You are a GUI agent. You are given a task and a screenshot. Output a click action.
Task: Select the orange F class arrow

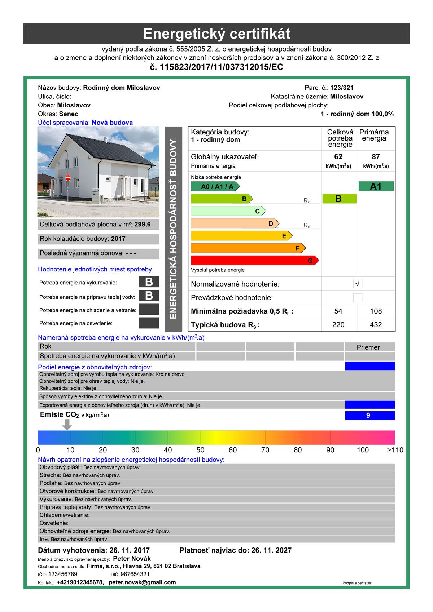tap(248, 248)
